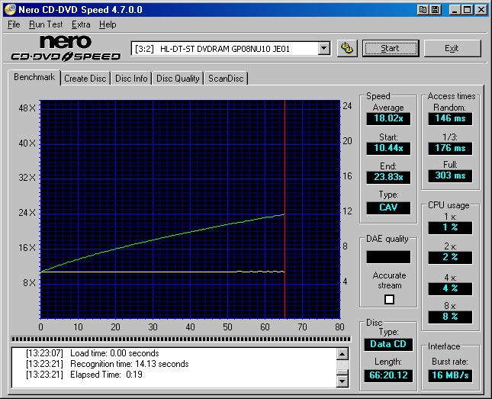Click the green transfer rate curve

click(163, 237)
